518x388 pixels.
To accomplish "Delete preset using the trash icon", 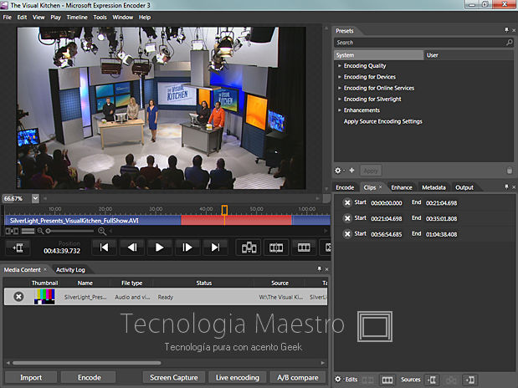I will tap(510, 171).
